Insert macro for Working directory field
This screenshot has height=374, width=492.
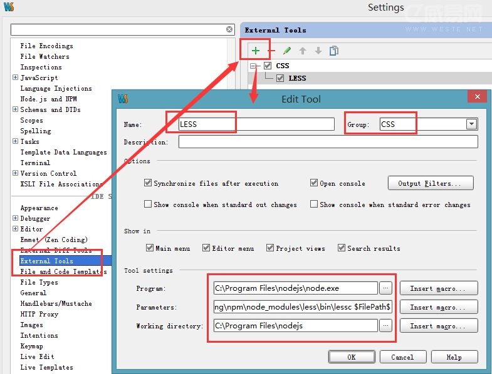click(x=439, y=326)
